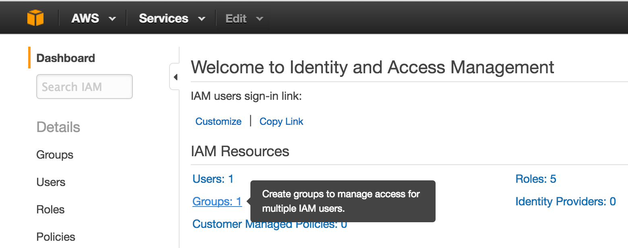Open Identity Providers: 0 link
628x248 pixels.
(x=566, y=201)
